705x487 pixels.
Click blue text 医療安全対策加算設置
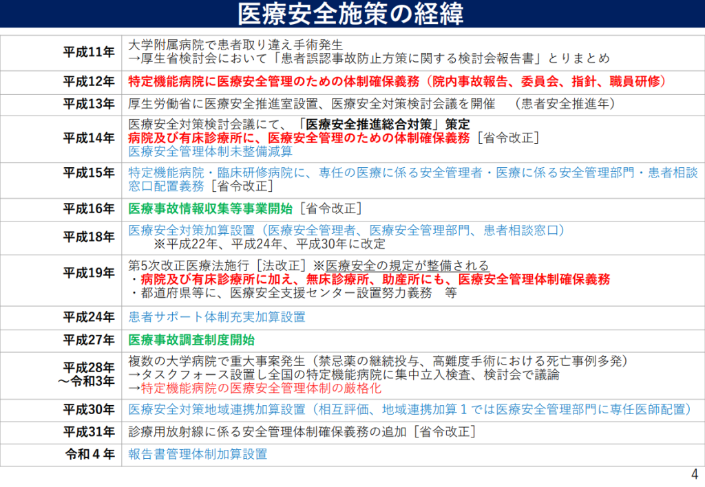click(x=191, y=230)
